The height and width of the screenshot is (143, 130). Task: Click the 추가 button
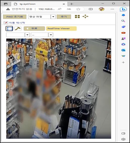64,17
